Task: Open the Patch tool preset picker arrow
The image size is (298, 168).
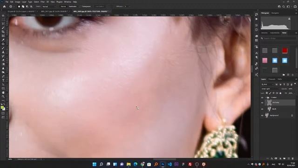Action: (x=14, y=7)
